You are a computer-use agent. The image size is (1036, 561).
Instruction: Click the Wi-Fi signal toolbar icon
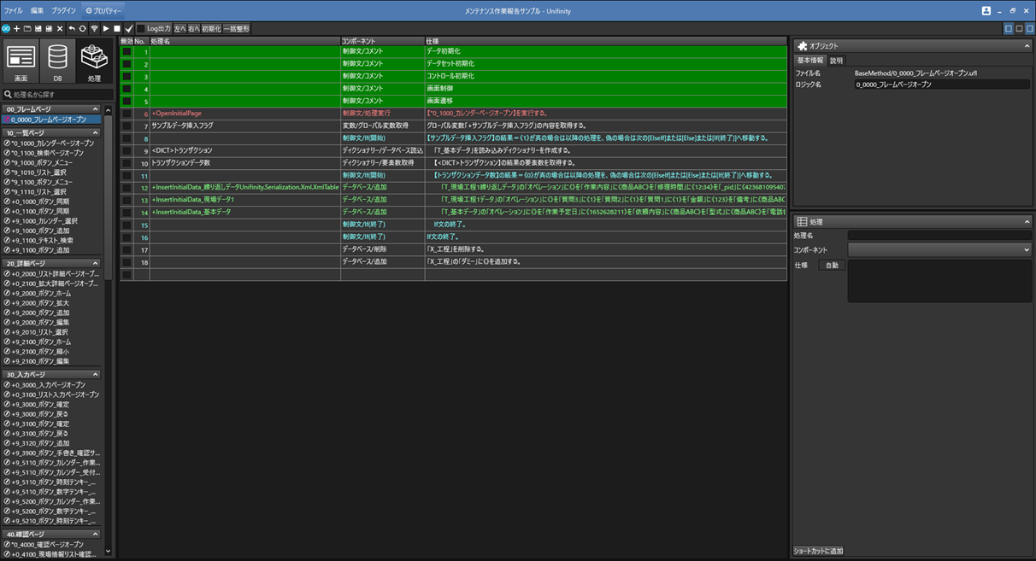click(x=94, y=29)
